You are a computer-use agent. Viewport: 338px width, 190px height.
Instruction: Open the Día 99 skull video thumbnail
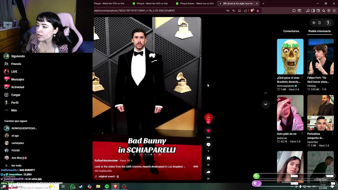(x=290, y=56)
